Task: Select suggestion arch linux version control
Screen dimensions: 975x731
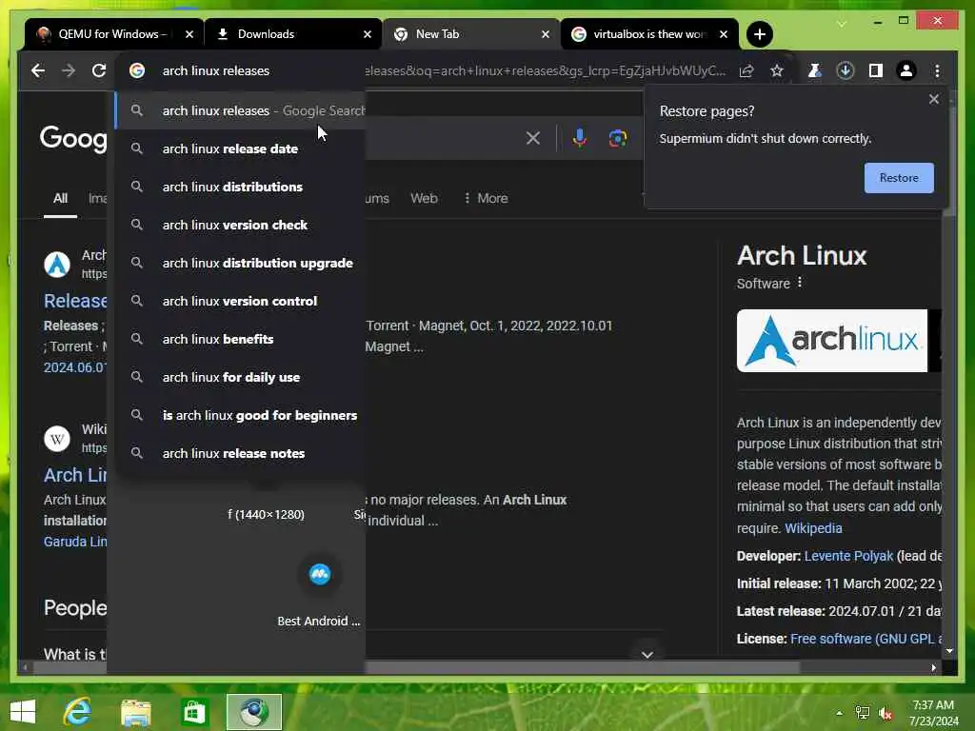Action: (241, 301)
